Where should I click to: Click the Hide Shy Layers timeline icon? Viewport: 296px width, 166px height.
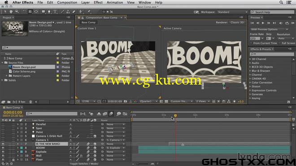coord(99,114)
